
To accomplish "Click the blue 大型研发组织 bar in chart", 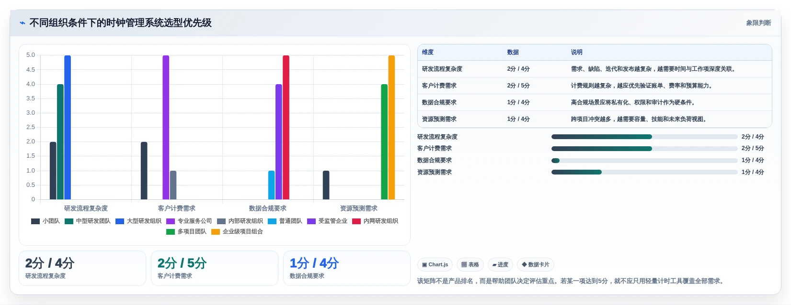I will pos(68,127).
